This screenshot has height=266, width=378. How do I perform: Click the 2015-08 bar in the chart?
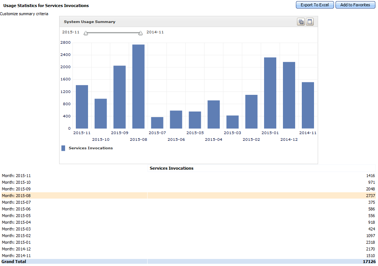(x=138, y=86)
